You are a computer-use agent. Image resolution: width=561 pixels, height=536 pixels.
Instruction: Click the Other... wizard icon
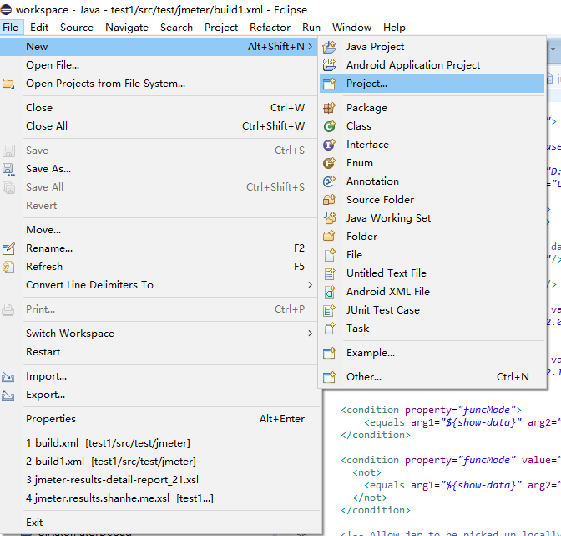329,377
